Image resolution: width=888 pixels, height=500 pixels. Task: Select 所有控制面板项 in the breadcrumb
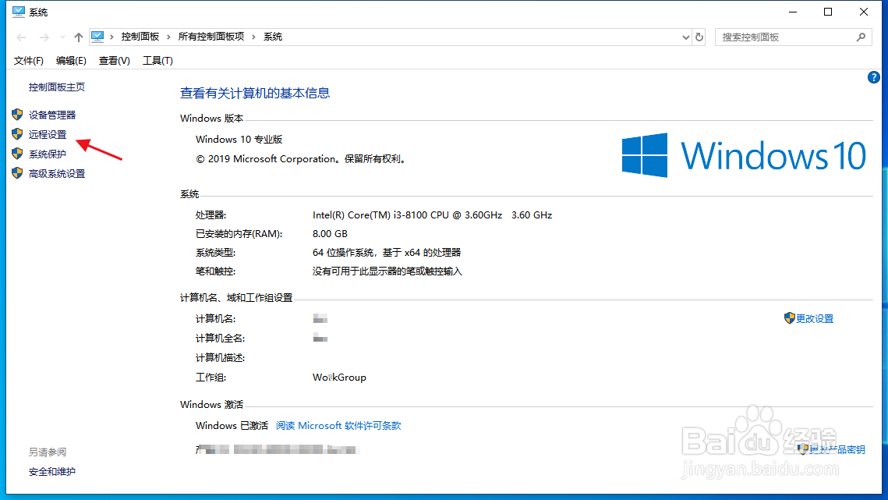tap(211, 37)
